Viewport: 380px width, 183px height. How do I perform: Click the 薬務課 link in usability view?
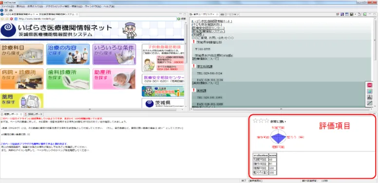pyautogui.click(x=201, y=91)
